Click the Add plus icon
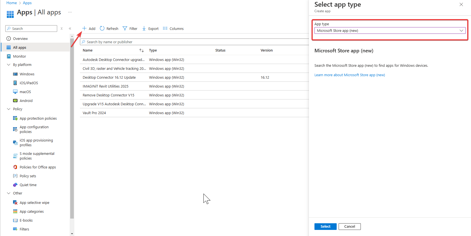 [x=84, y=28]
